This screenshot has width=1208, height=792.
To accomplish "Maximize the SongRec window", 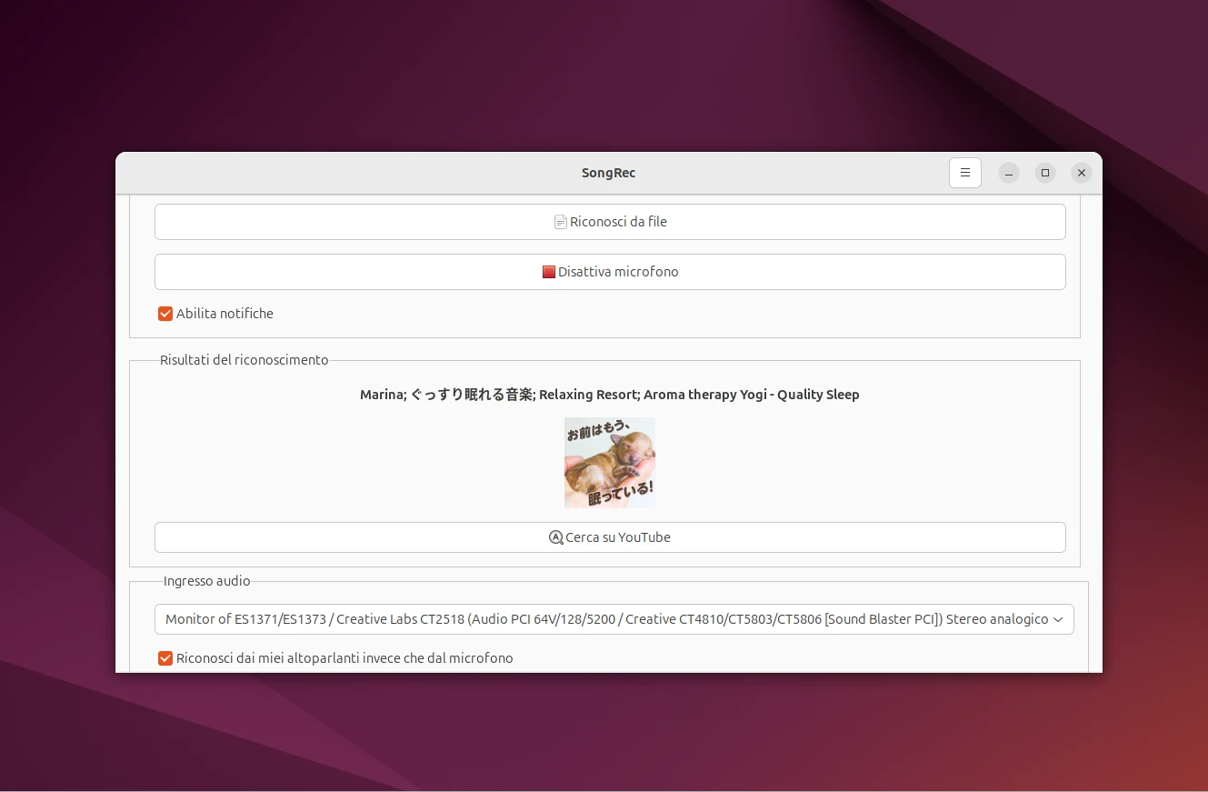I will click(1045, 173).
